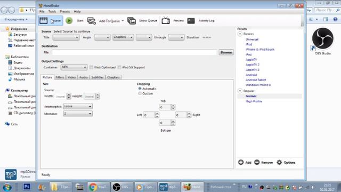Enable the iPod 5G Support checkbox
The image size is (341, 192).
click(x=119, y=67)
